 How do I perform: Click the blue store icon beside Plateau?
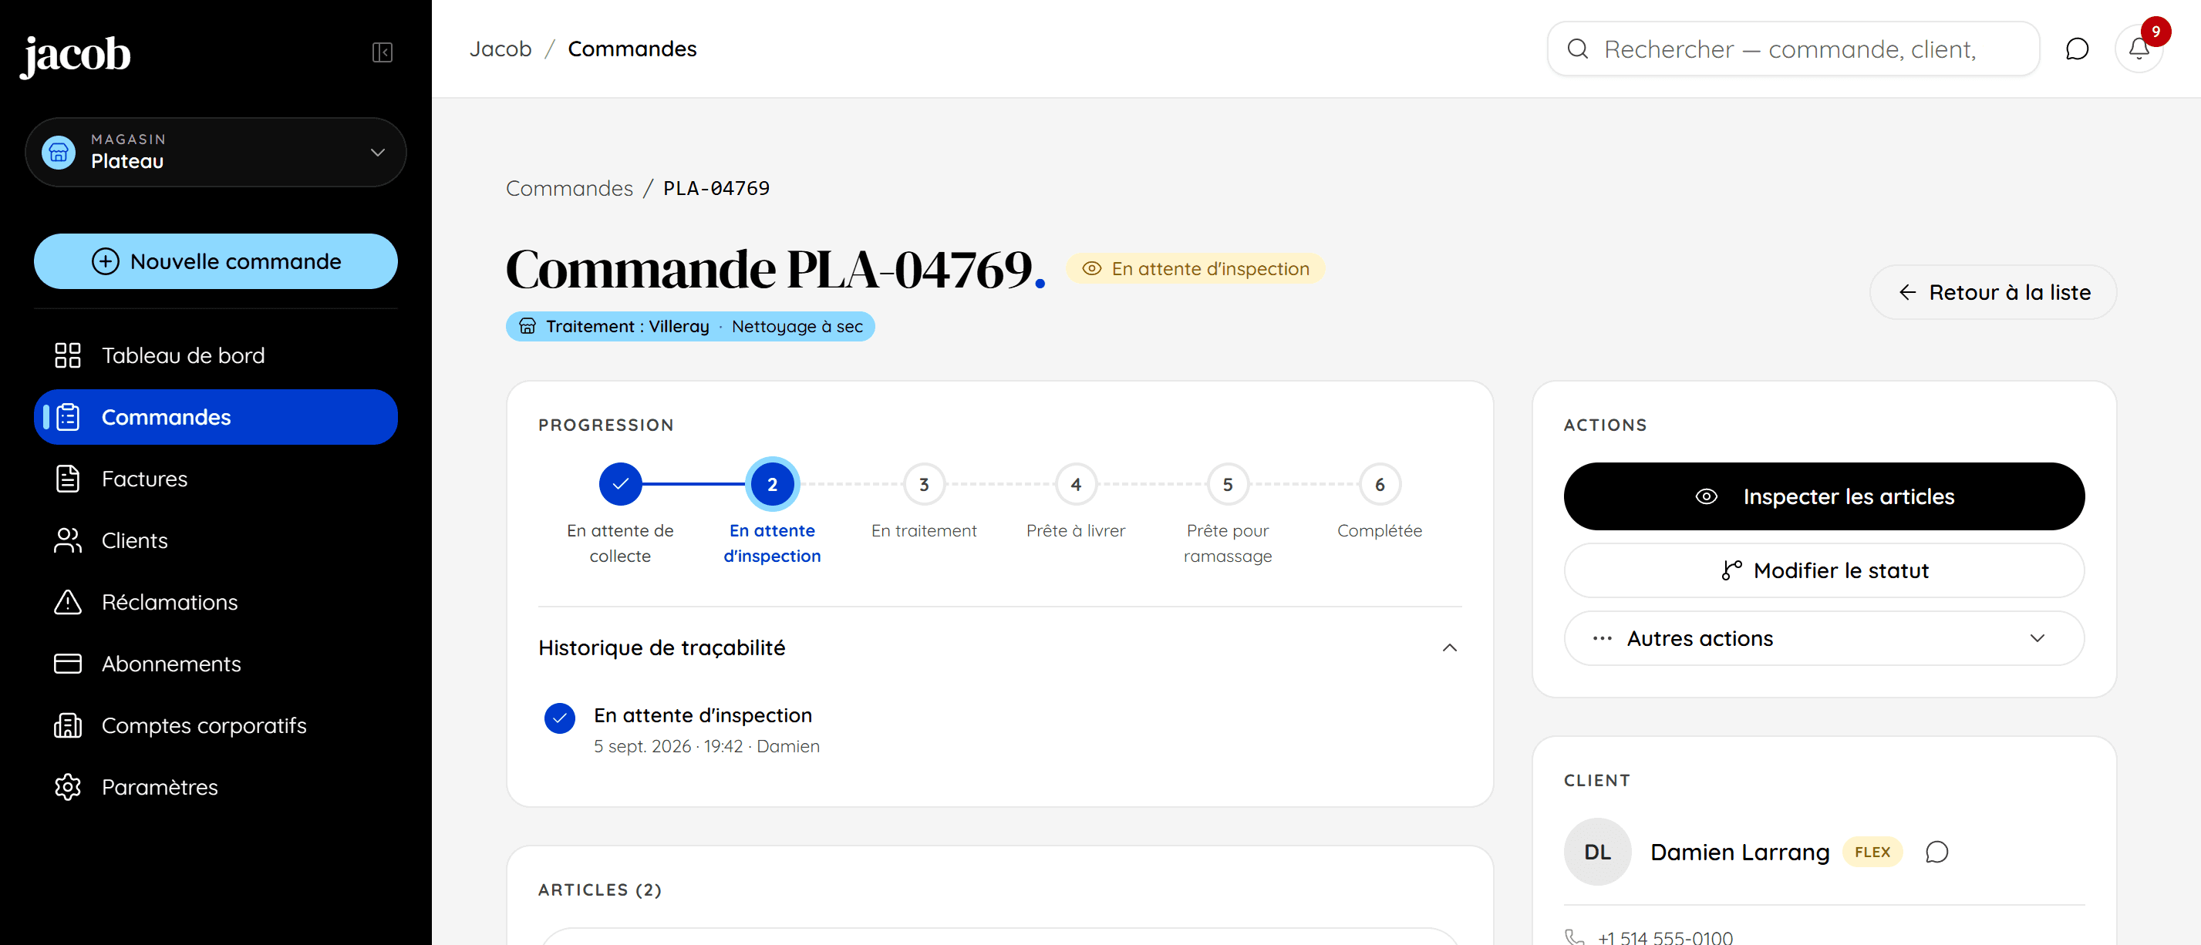pyautogui.click(x=59, y=152)
